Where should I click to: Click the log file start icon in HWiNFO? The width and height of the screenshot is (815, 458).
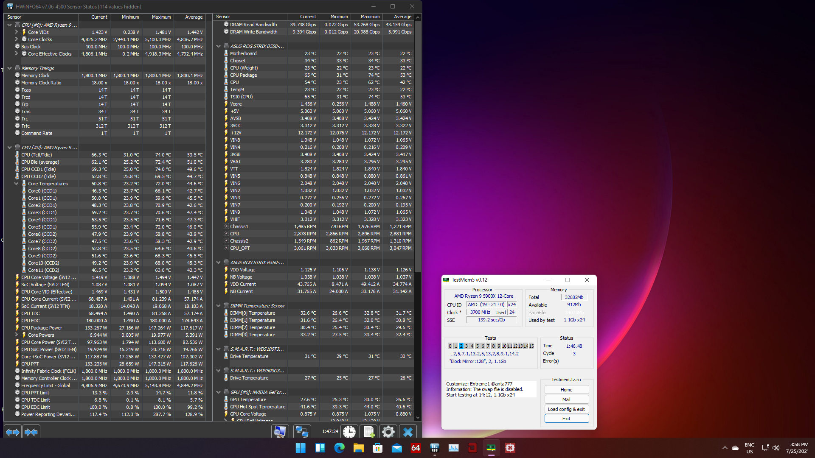[x=369, y=432]
